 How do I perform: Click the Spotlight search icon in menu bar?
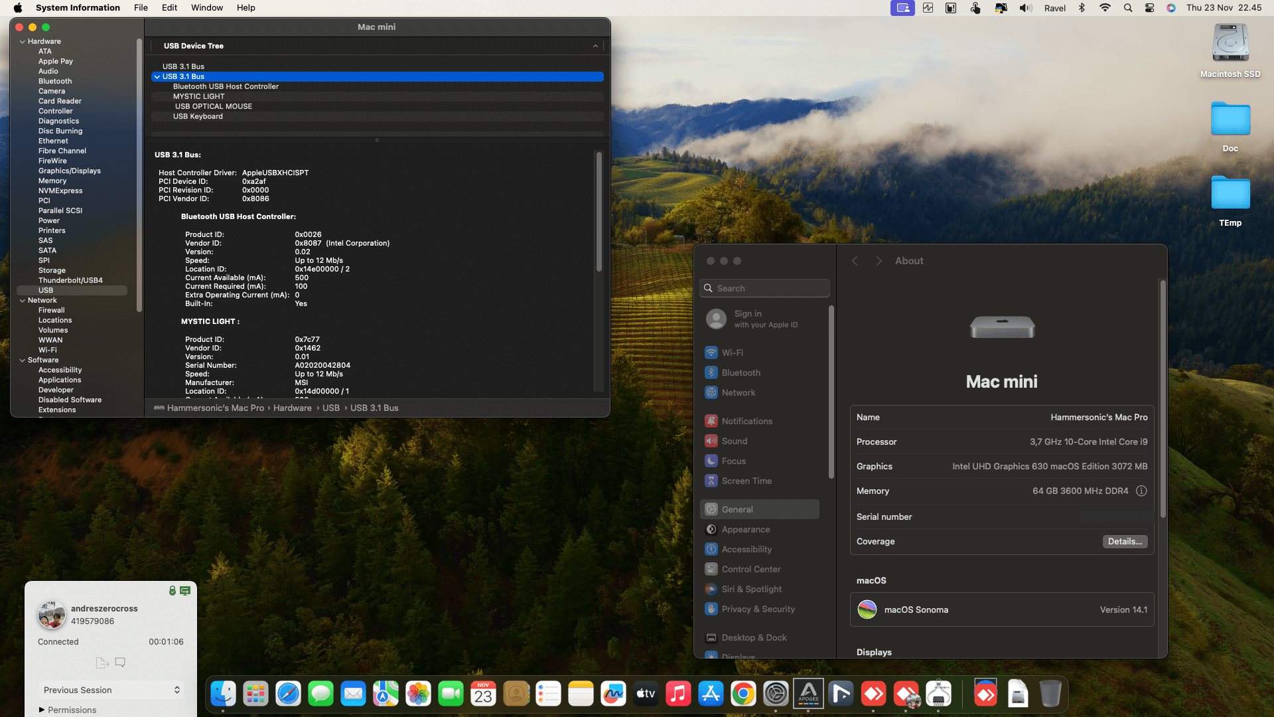click(x=1128, y=8)
